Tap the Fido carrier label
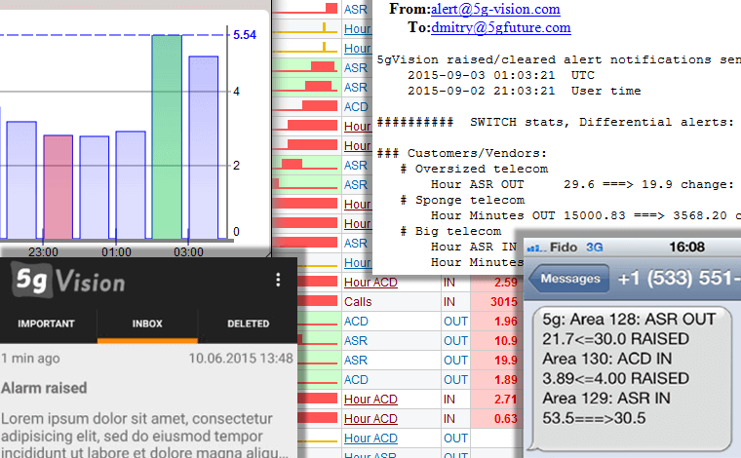Image resolution: width=741 pixels, height=458 pixels. (567, 248)
